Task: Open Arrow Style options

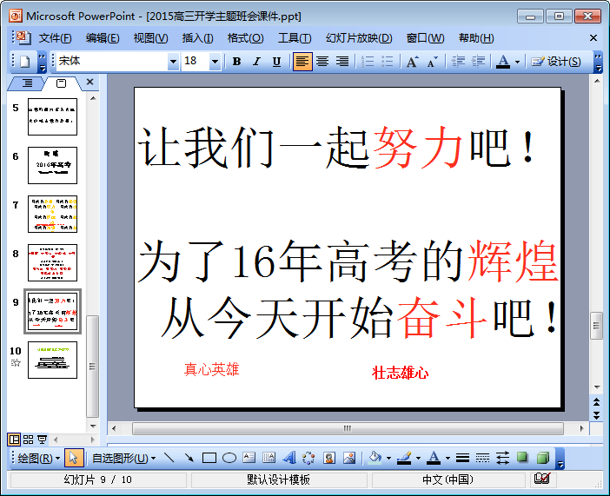Action: pos(502,458)
